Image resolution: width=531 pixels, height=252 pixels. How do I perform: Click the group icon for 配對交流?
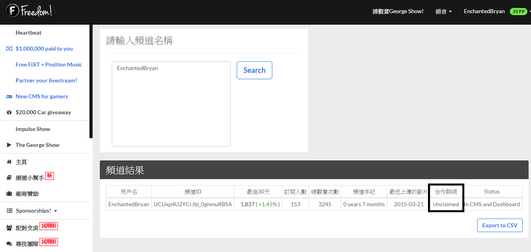point(9,228)
